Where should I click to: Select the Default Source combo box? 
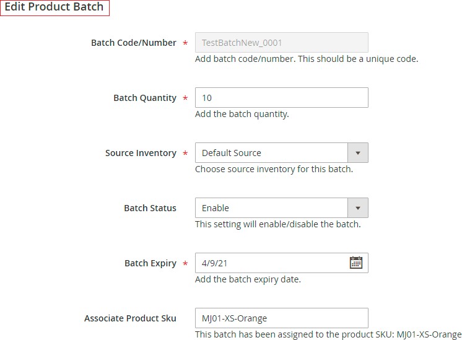pyautogui.click(x=281, y=152)
